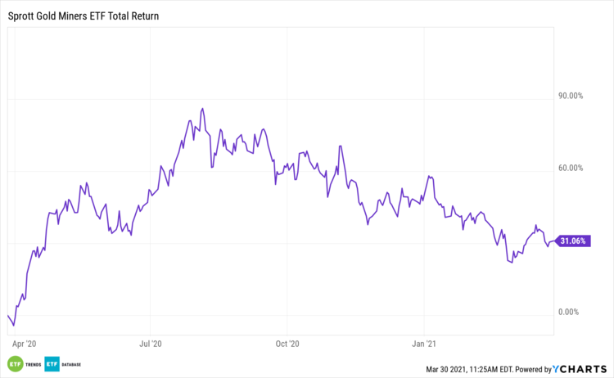Click the 60.00% y-axis label
The height and width of the screenshot is (378, 614).
(x=570, y=168)
